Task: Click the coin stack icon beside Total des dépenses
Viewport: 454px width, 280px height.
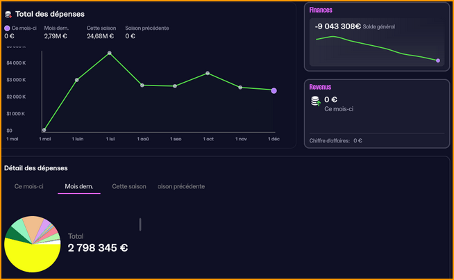Action: click(8, 14)
